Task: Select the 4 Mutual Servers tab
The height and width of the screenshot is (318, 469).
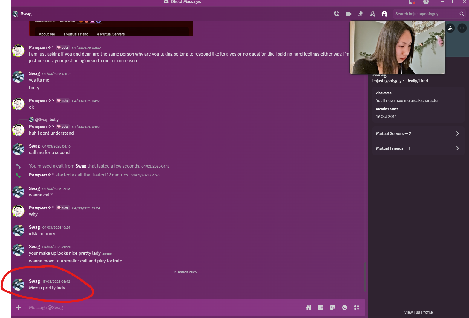Action: pos(111,34)
